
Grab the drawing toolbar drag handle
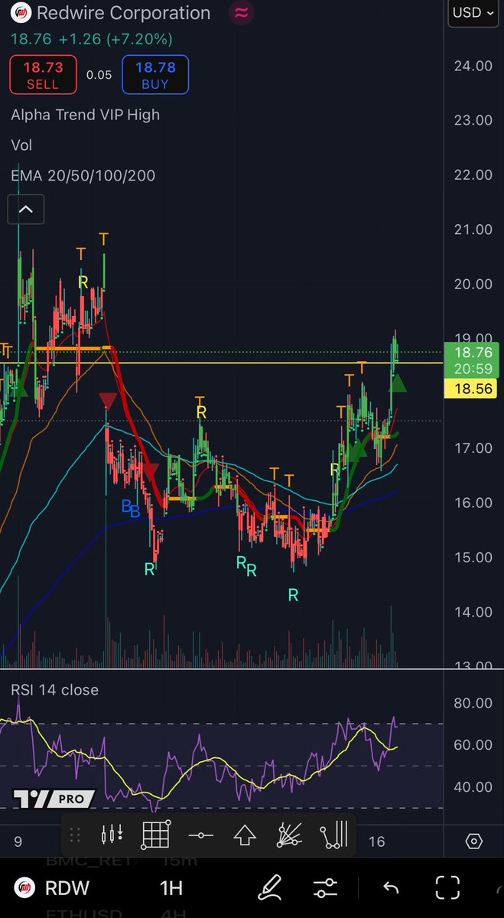(75, 835)
